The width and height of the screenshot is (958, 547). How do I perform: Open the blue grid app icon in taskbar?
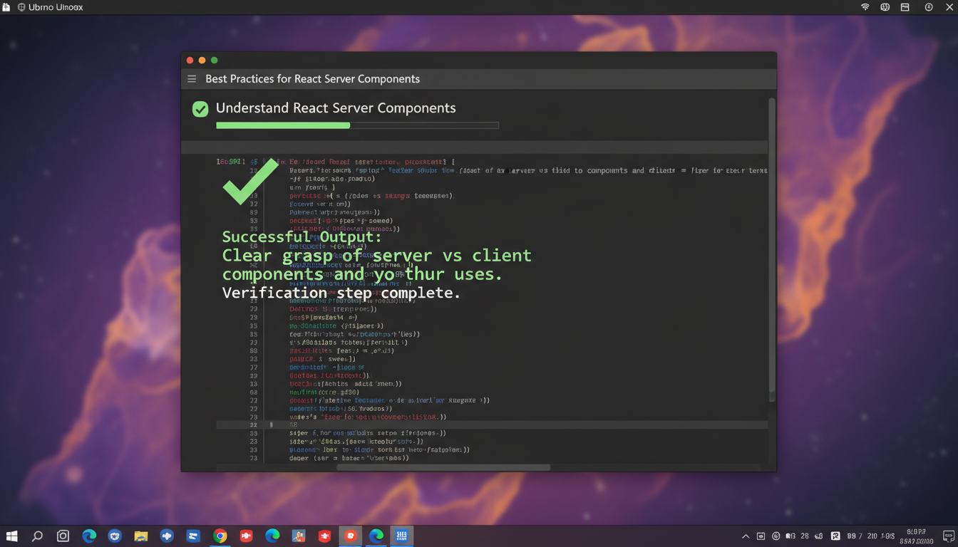pyautogui.click(x=401, y=536)
